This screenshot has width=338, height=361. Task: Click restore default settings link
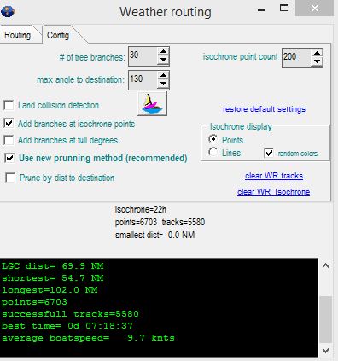tap(264, 109)
